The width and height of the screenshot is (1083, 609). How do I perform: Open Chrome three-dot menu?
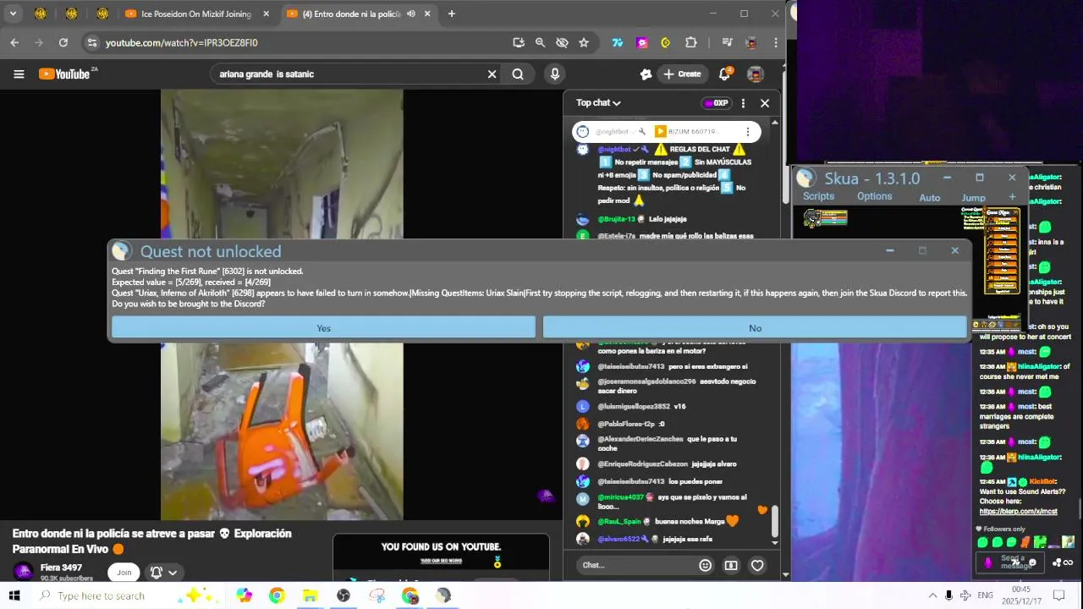click(776, 42)
